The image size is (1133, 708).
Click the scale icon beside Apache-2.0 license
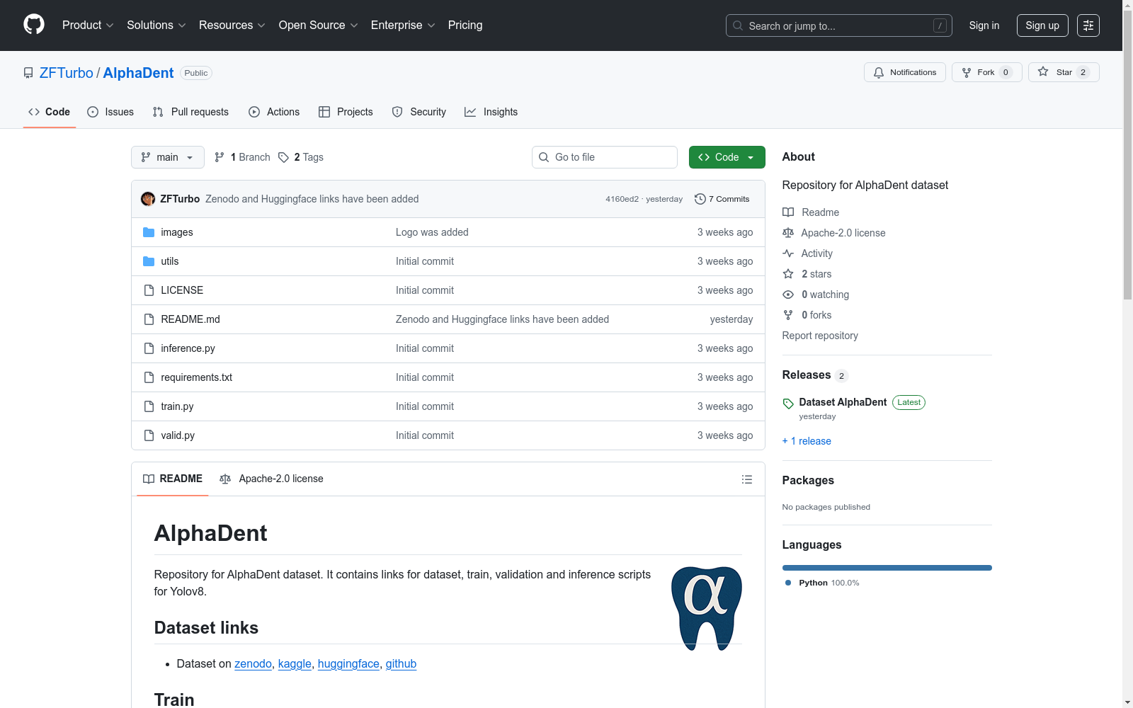(x=788, y=233)
